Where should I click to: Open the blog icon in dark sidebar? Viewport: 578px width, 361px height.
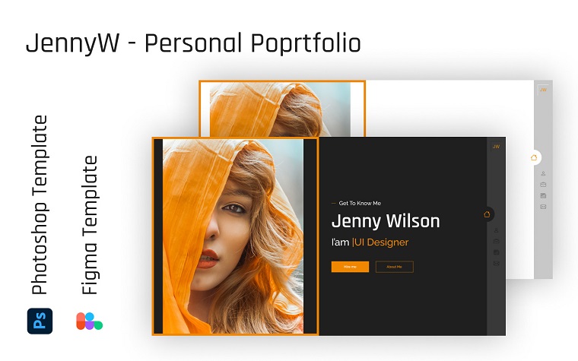(x=496, y=252)
